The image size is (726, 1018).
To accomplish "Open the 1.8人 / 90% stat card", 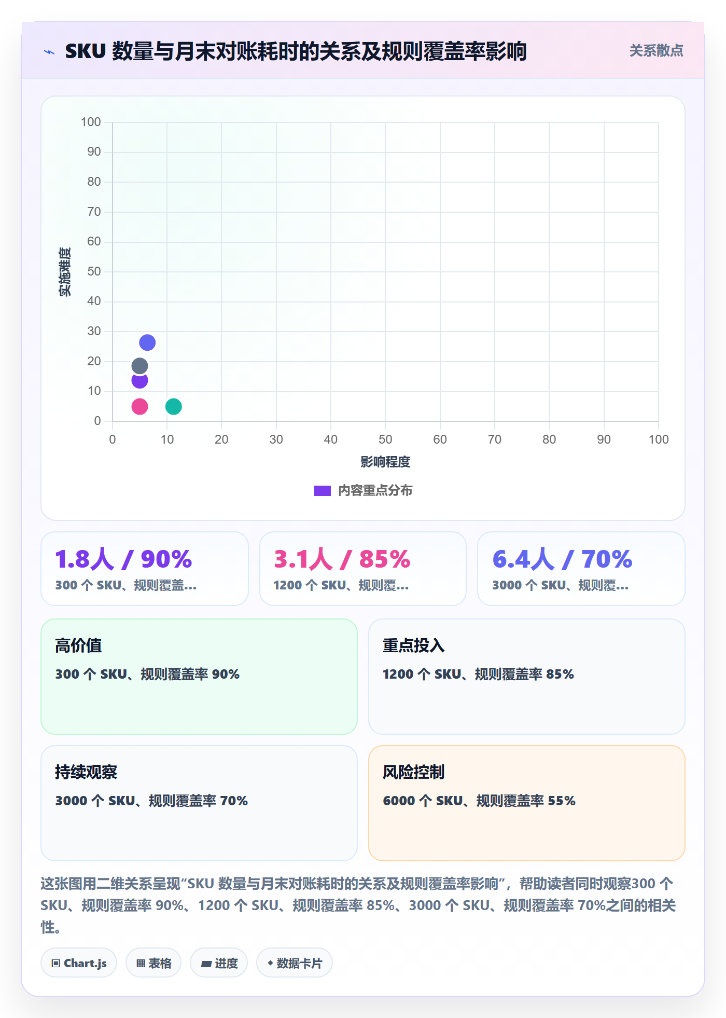I will [145, 569].
